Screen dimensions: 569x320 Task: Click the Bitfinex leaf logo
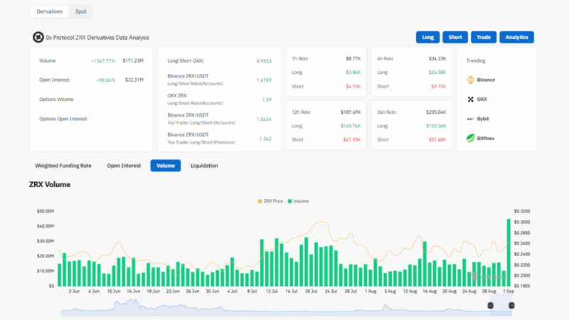click(471, 139)
